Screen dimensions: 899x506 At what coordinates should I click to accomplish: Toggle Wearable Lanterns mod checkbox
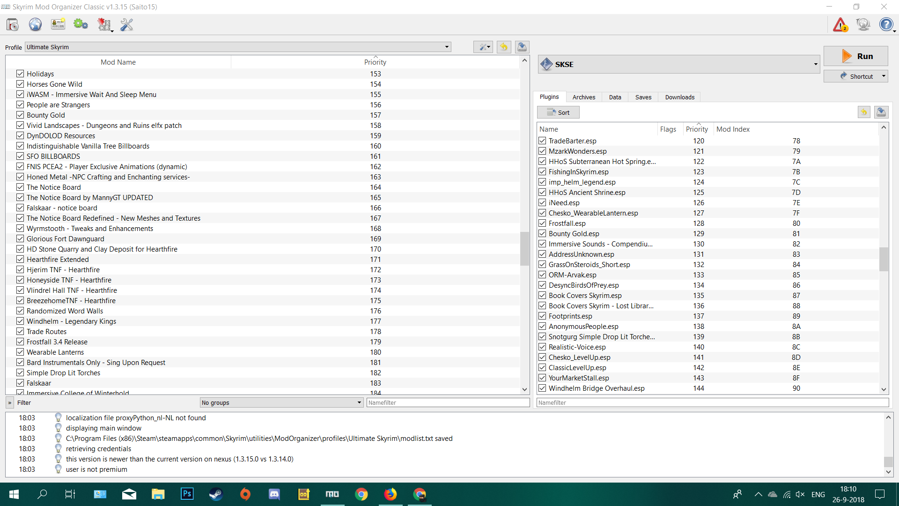click(20, 352)
